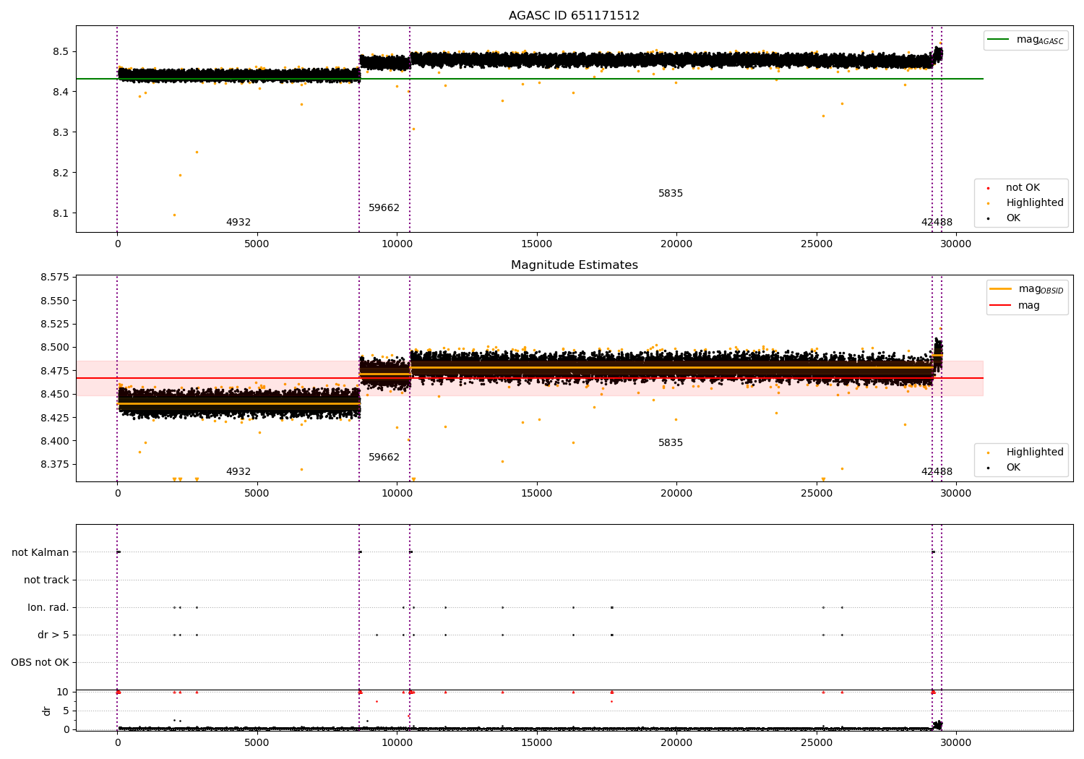Click the red mag line across the Magnitude Estimates plot

[x=530, y=378]
